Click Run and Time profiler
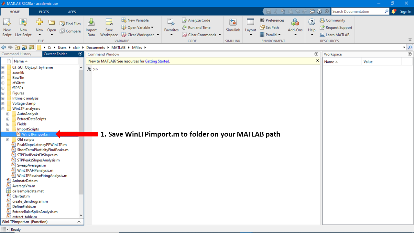The image size is (414, 233). point(196,28)
